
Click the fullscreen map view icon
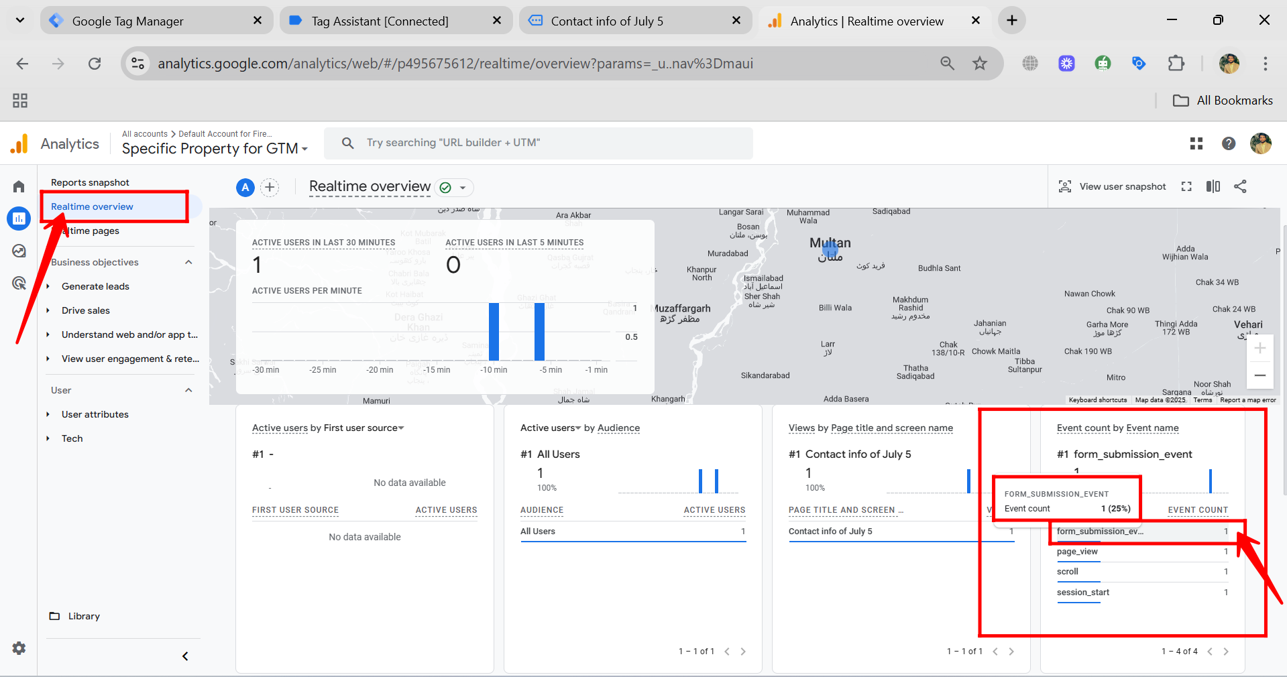pyautogui.click(x=1186, y=186)
